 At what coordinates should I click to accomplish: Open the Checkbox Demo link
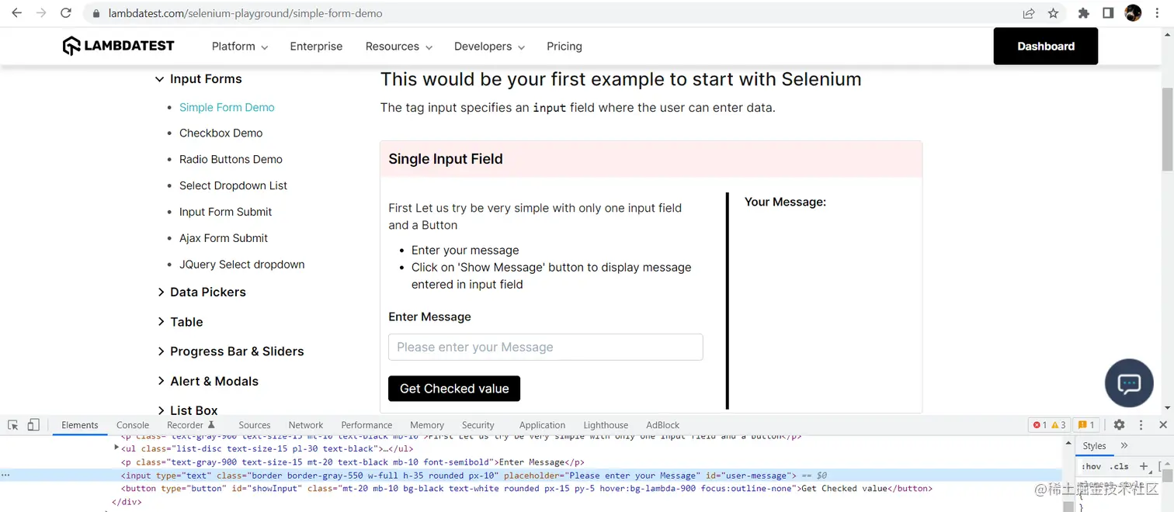click(x=221, y=133)
